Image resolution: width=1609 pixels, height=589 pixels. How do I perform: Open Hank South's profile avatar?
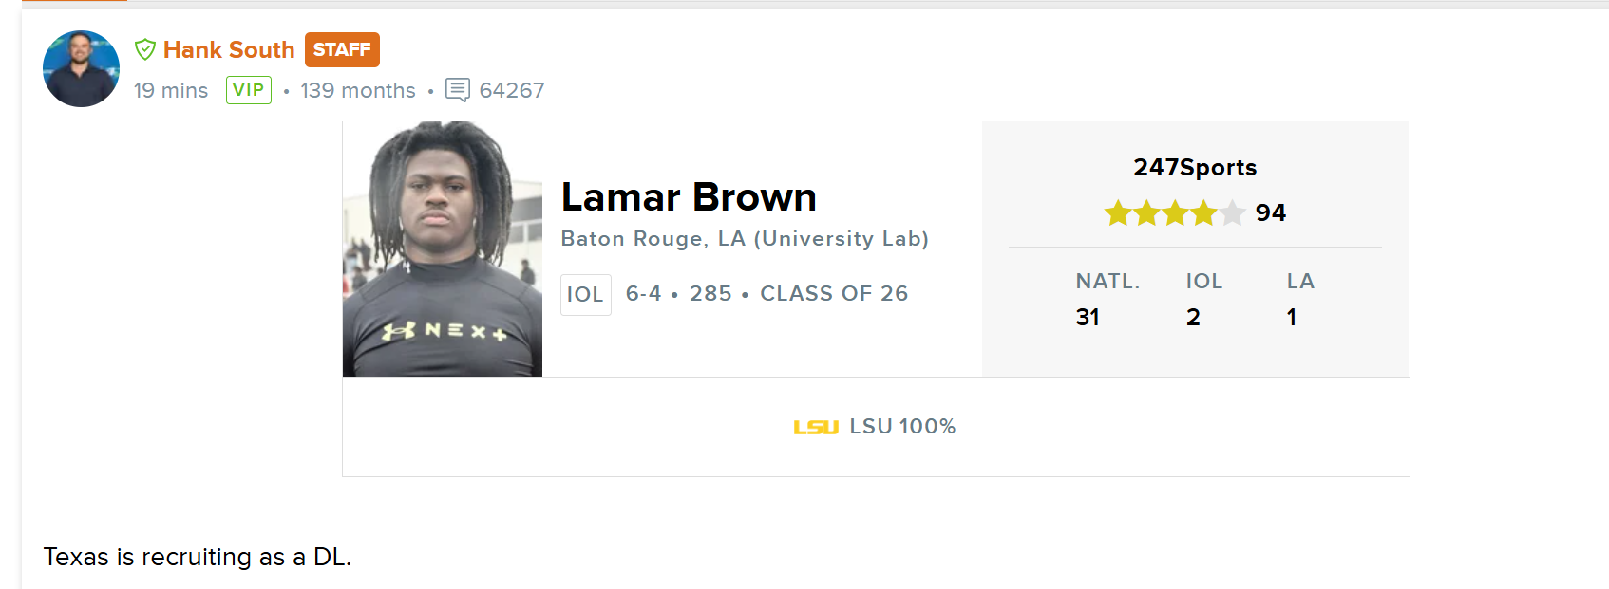click(81, 68)
